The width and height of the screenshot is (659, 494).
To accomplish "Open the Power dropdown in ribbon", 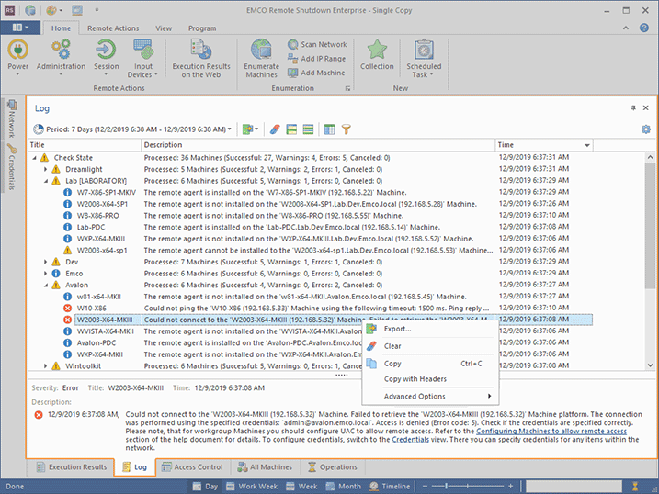I will point(18,57).
